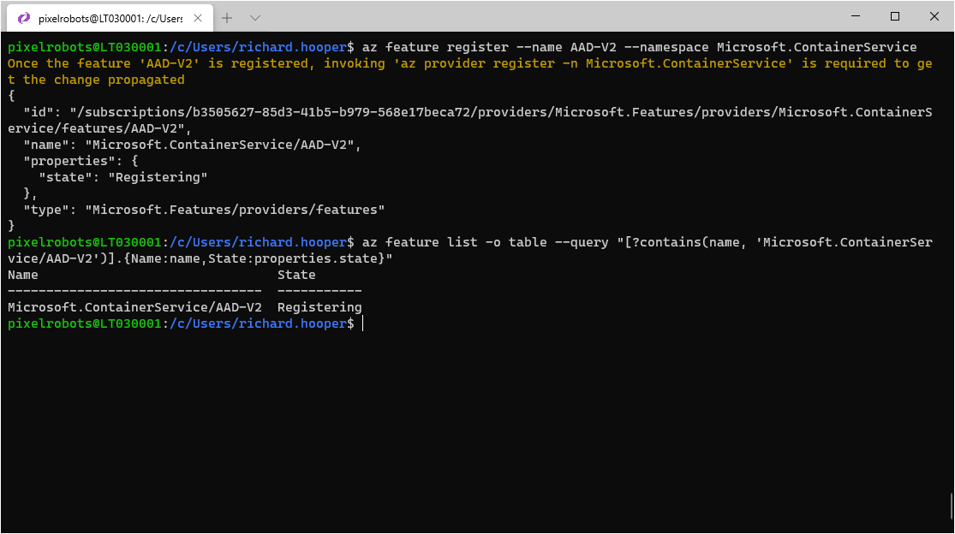Image resolution: width=955 pixels, height=534 pixels.
Task: Close the terminal window
Action: (x=934, y=16)
